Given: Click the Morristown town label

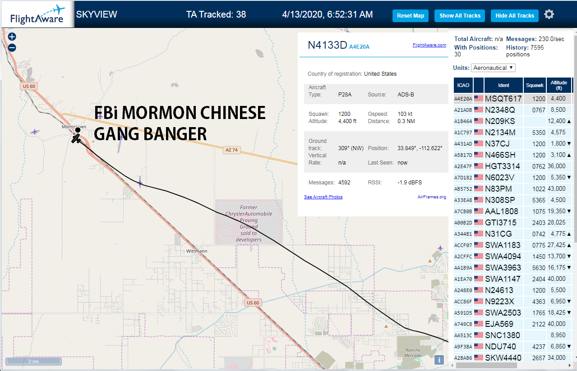Looking at the screenshot, I should click(74, 127).
